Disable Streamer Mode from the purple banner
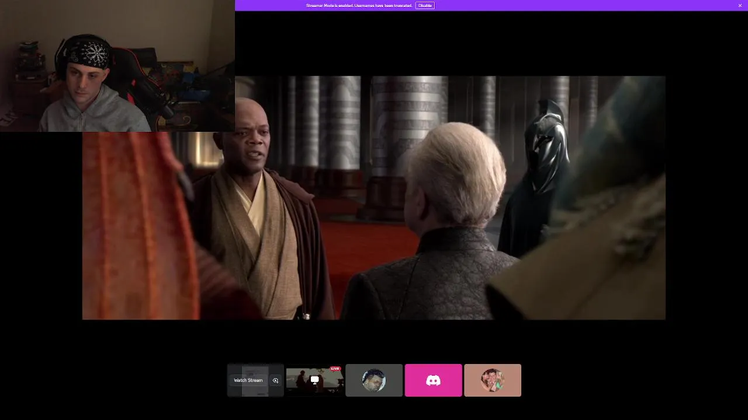This screenshot has height=420, width=748. [x=425, y=5]
